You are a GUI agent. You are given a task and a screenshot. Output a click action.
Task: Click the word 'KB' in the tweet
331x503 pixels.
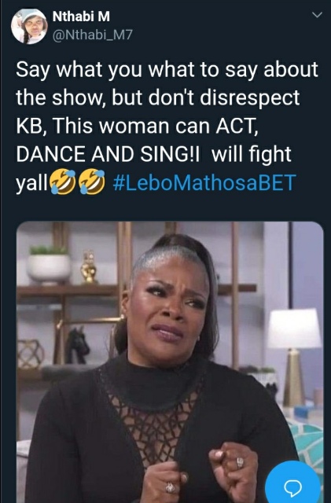coord(31,126)
